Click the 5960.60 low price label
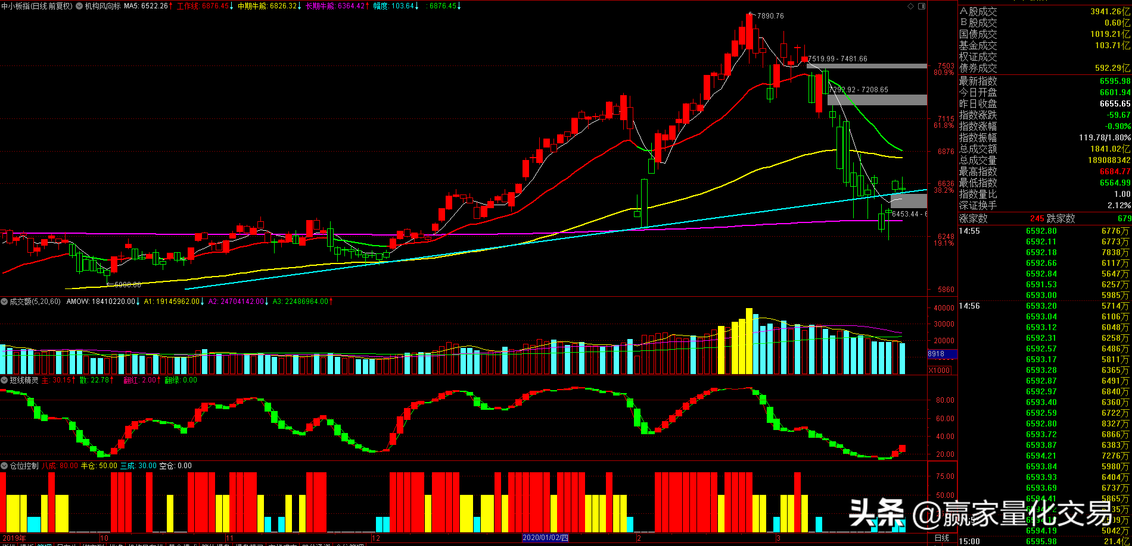This screenshot has width=1132, height=546. pos(127,285)
